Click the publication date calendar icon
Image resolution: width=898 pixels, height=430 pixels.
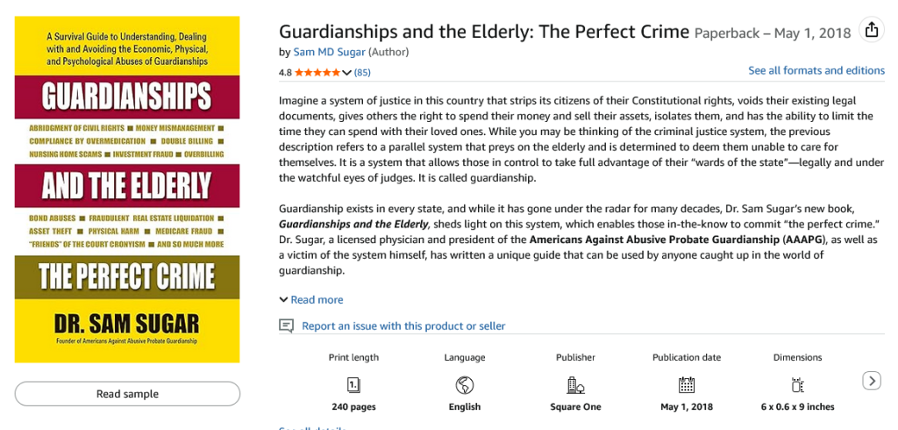(687, 384)
